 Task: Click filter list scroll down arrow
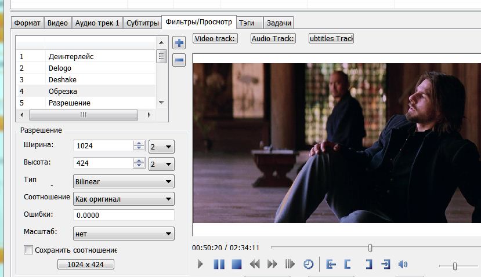(161, 103)
